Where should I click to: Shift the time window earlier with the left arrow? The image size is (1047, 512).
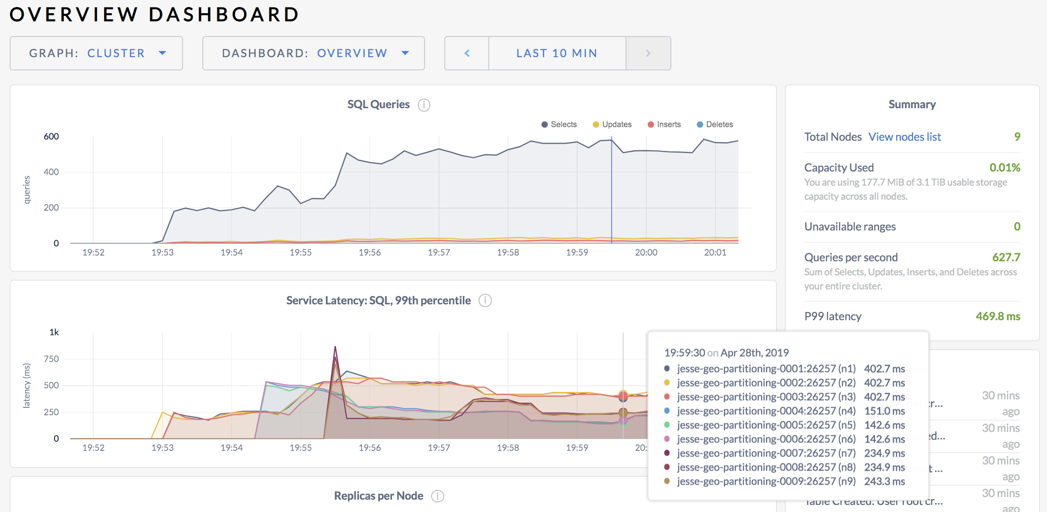click(466, 53)
